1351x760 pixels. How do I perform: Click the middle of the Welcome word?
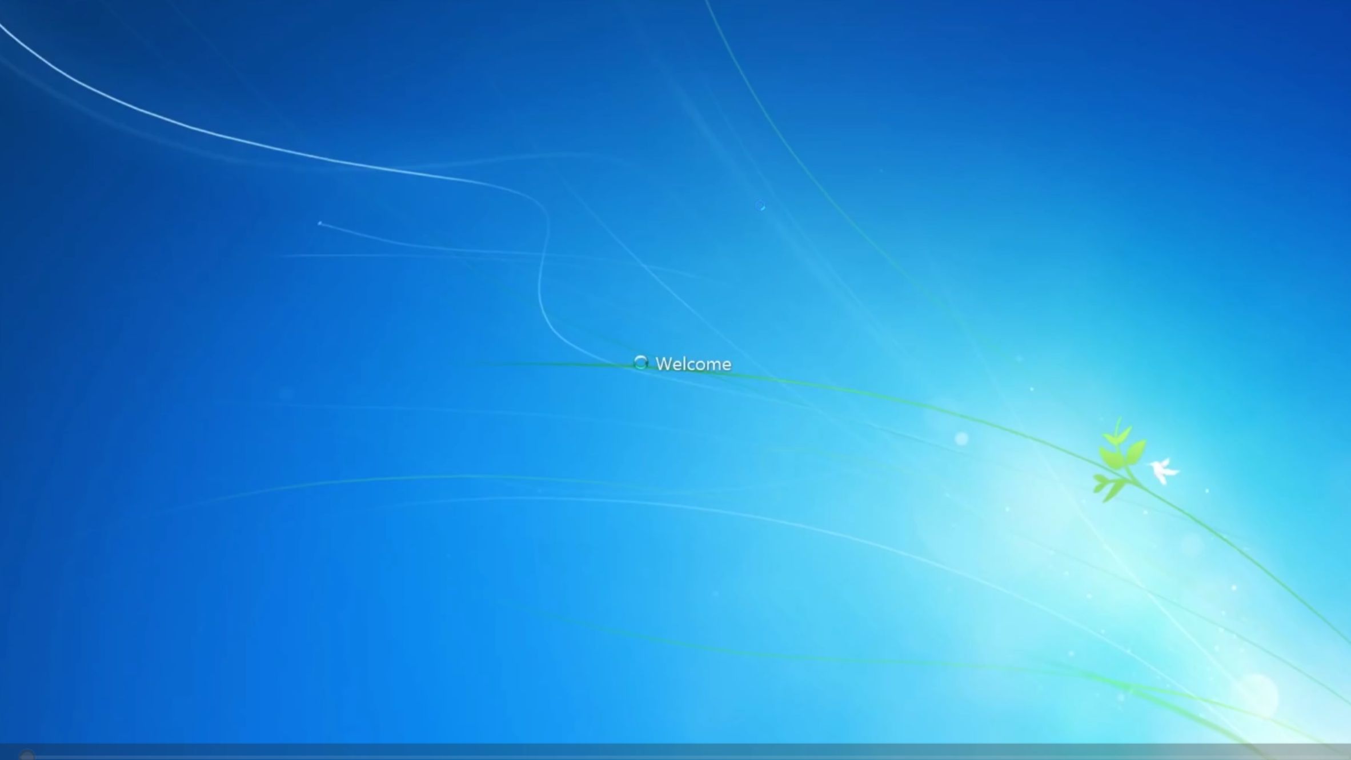(694, 364)
